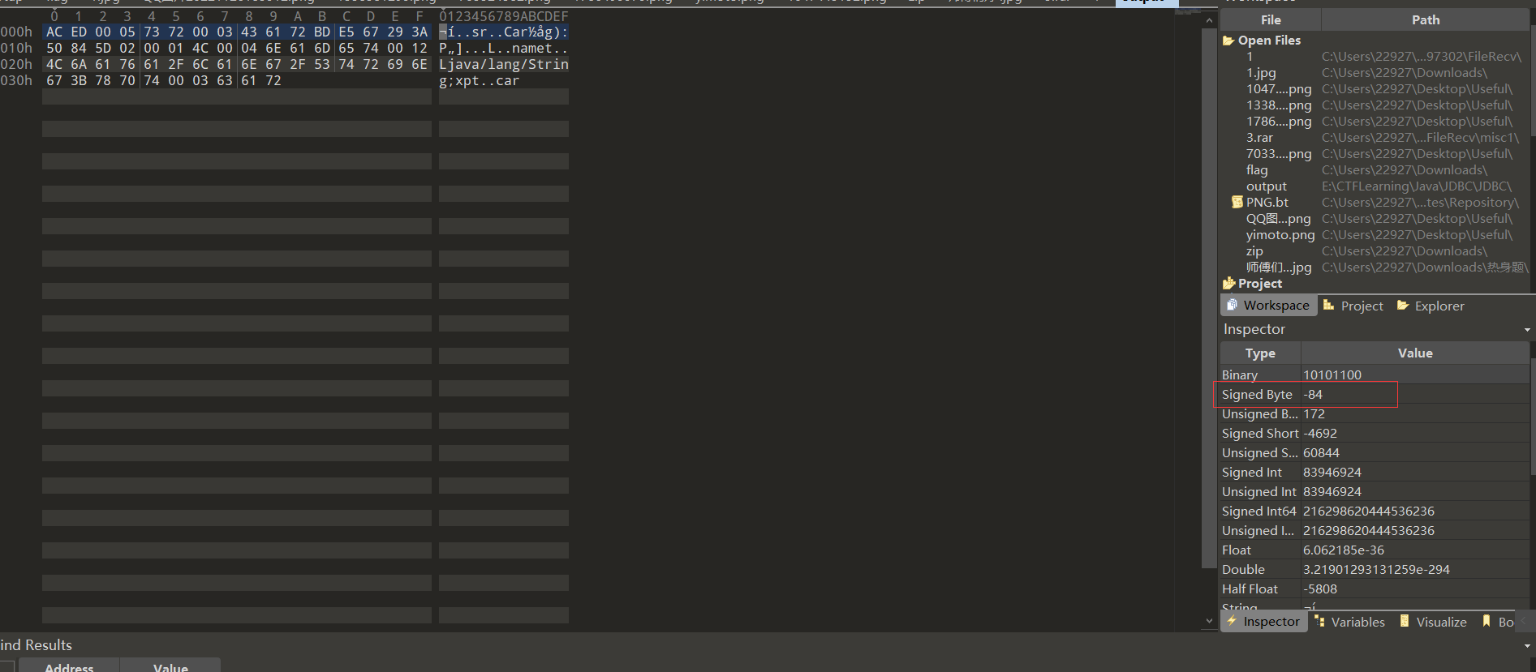Select file '3.rar' in Open Files
Screen dimensions: 1536x672
[x=1259, y=138]
